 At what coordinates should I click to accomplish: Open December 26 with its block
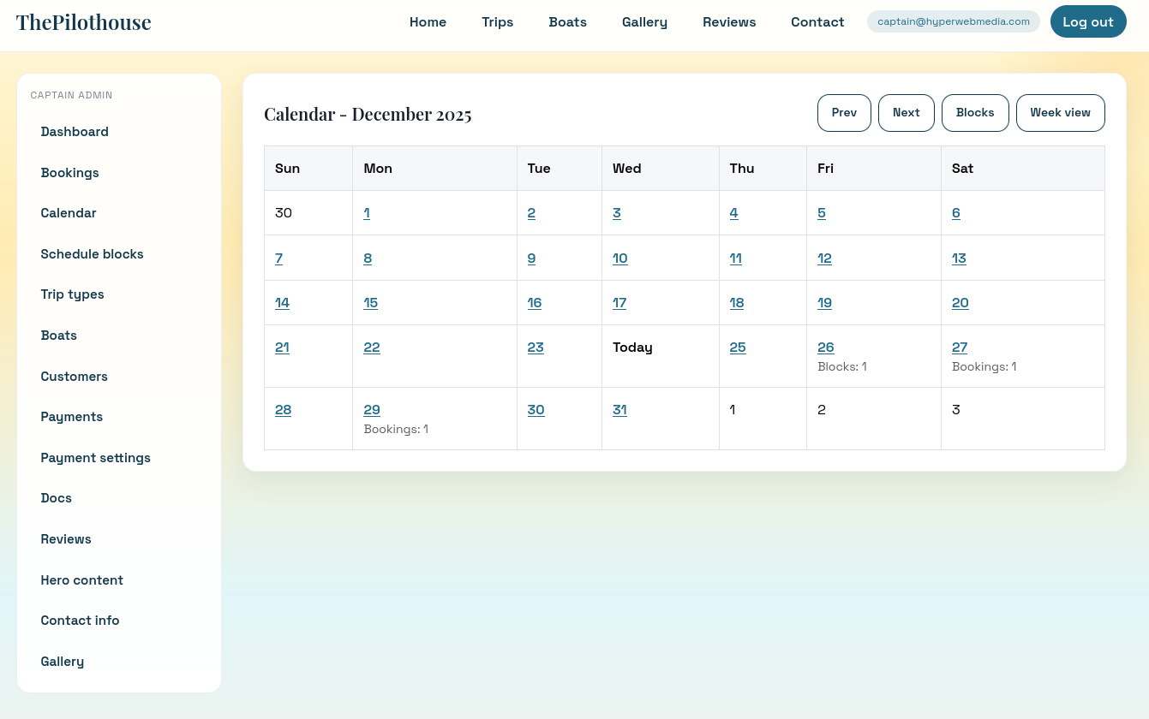pyautogui.click(x=825, y=347)
